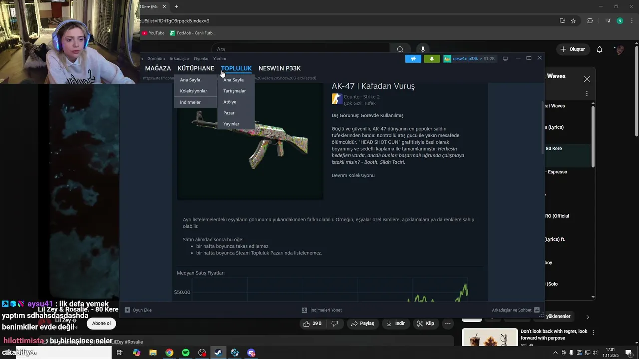Click Oluştur create button
This screenshot has height=359, width=639.
click(x=572, y=49)
